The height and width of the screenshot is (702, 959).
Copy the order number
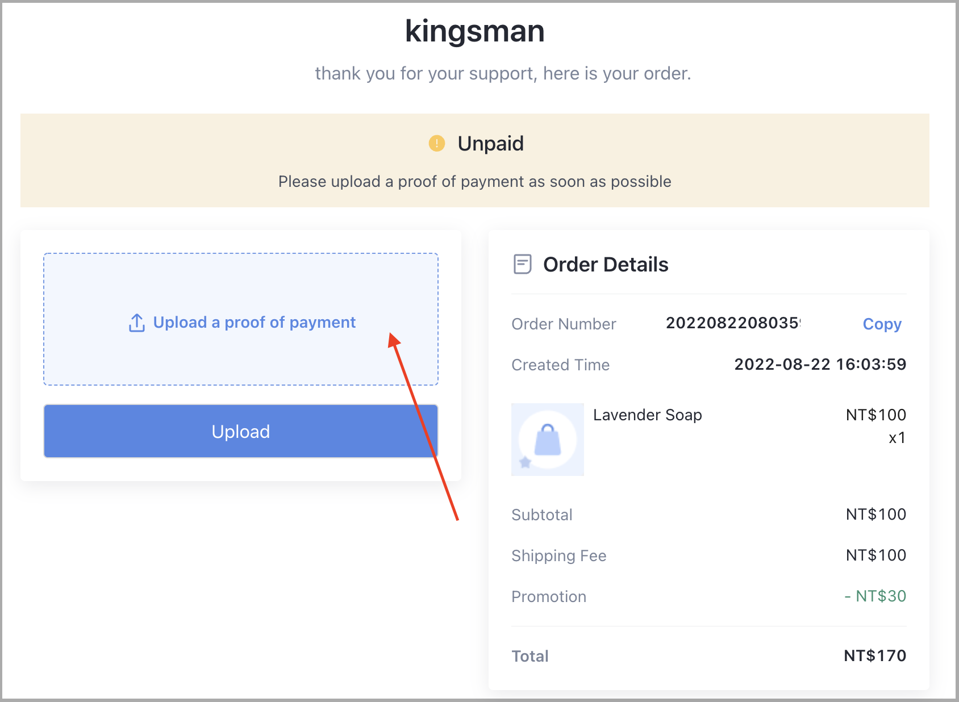point(882,324)
